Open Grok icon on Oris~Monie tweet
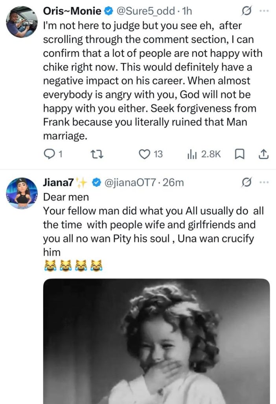Viewport: 276px width, 404px height. click(246, 11)
